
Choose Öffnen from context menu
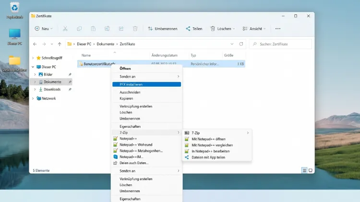146,68
